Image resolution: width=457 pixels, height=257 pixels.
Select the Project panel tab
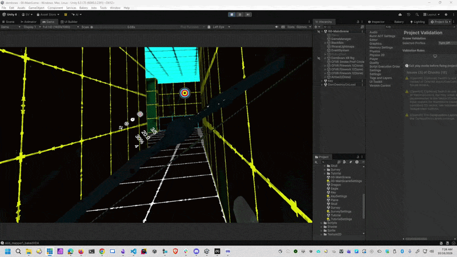(322, 157)
